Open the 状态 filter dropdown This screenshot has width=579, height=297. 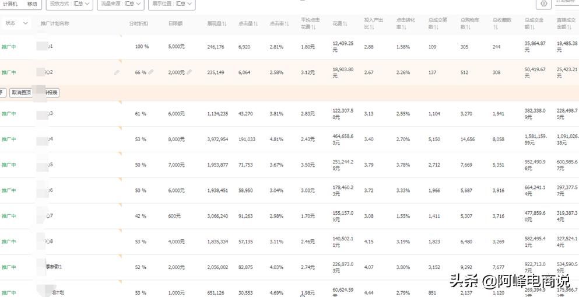pyautogui.click(x=16, y=23)
